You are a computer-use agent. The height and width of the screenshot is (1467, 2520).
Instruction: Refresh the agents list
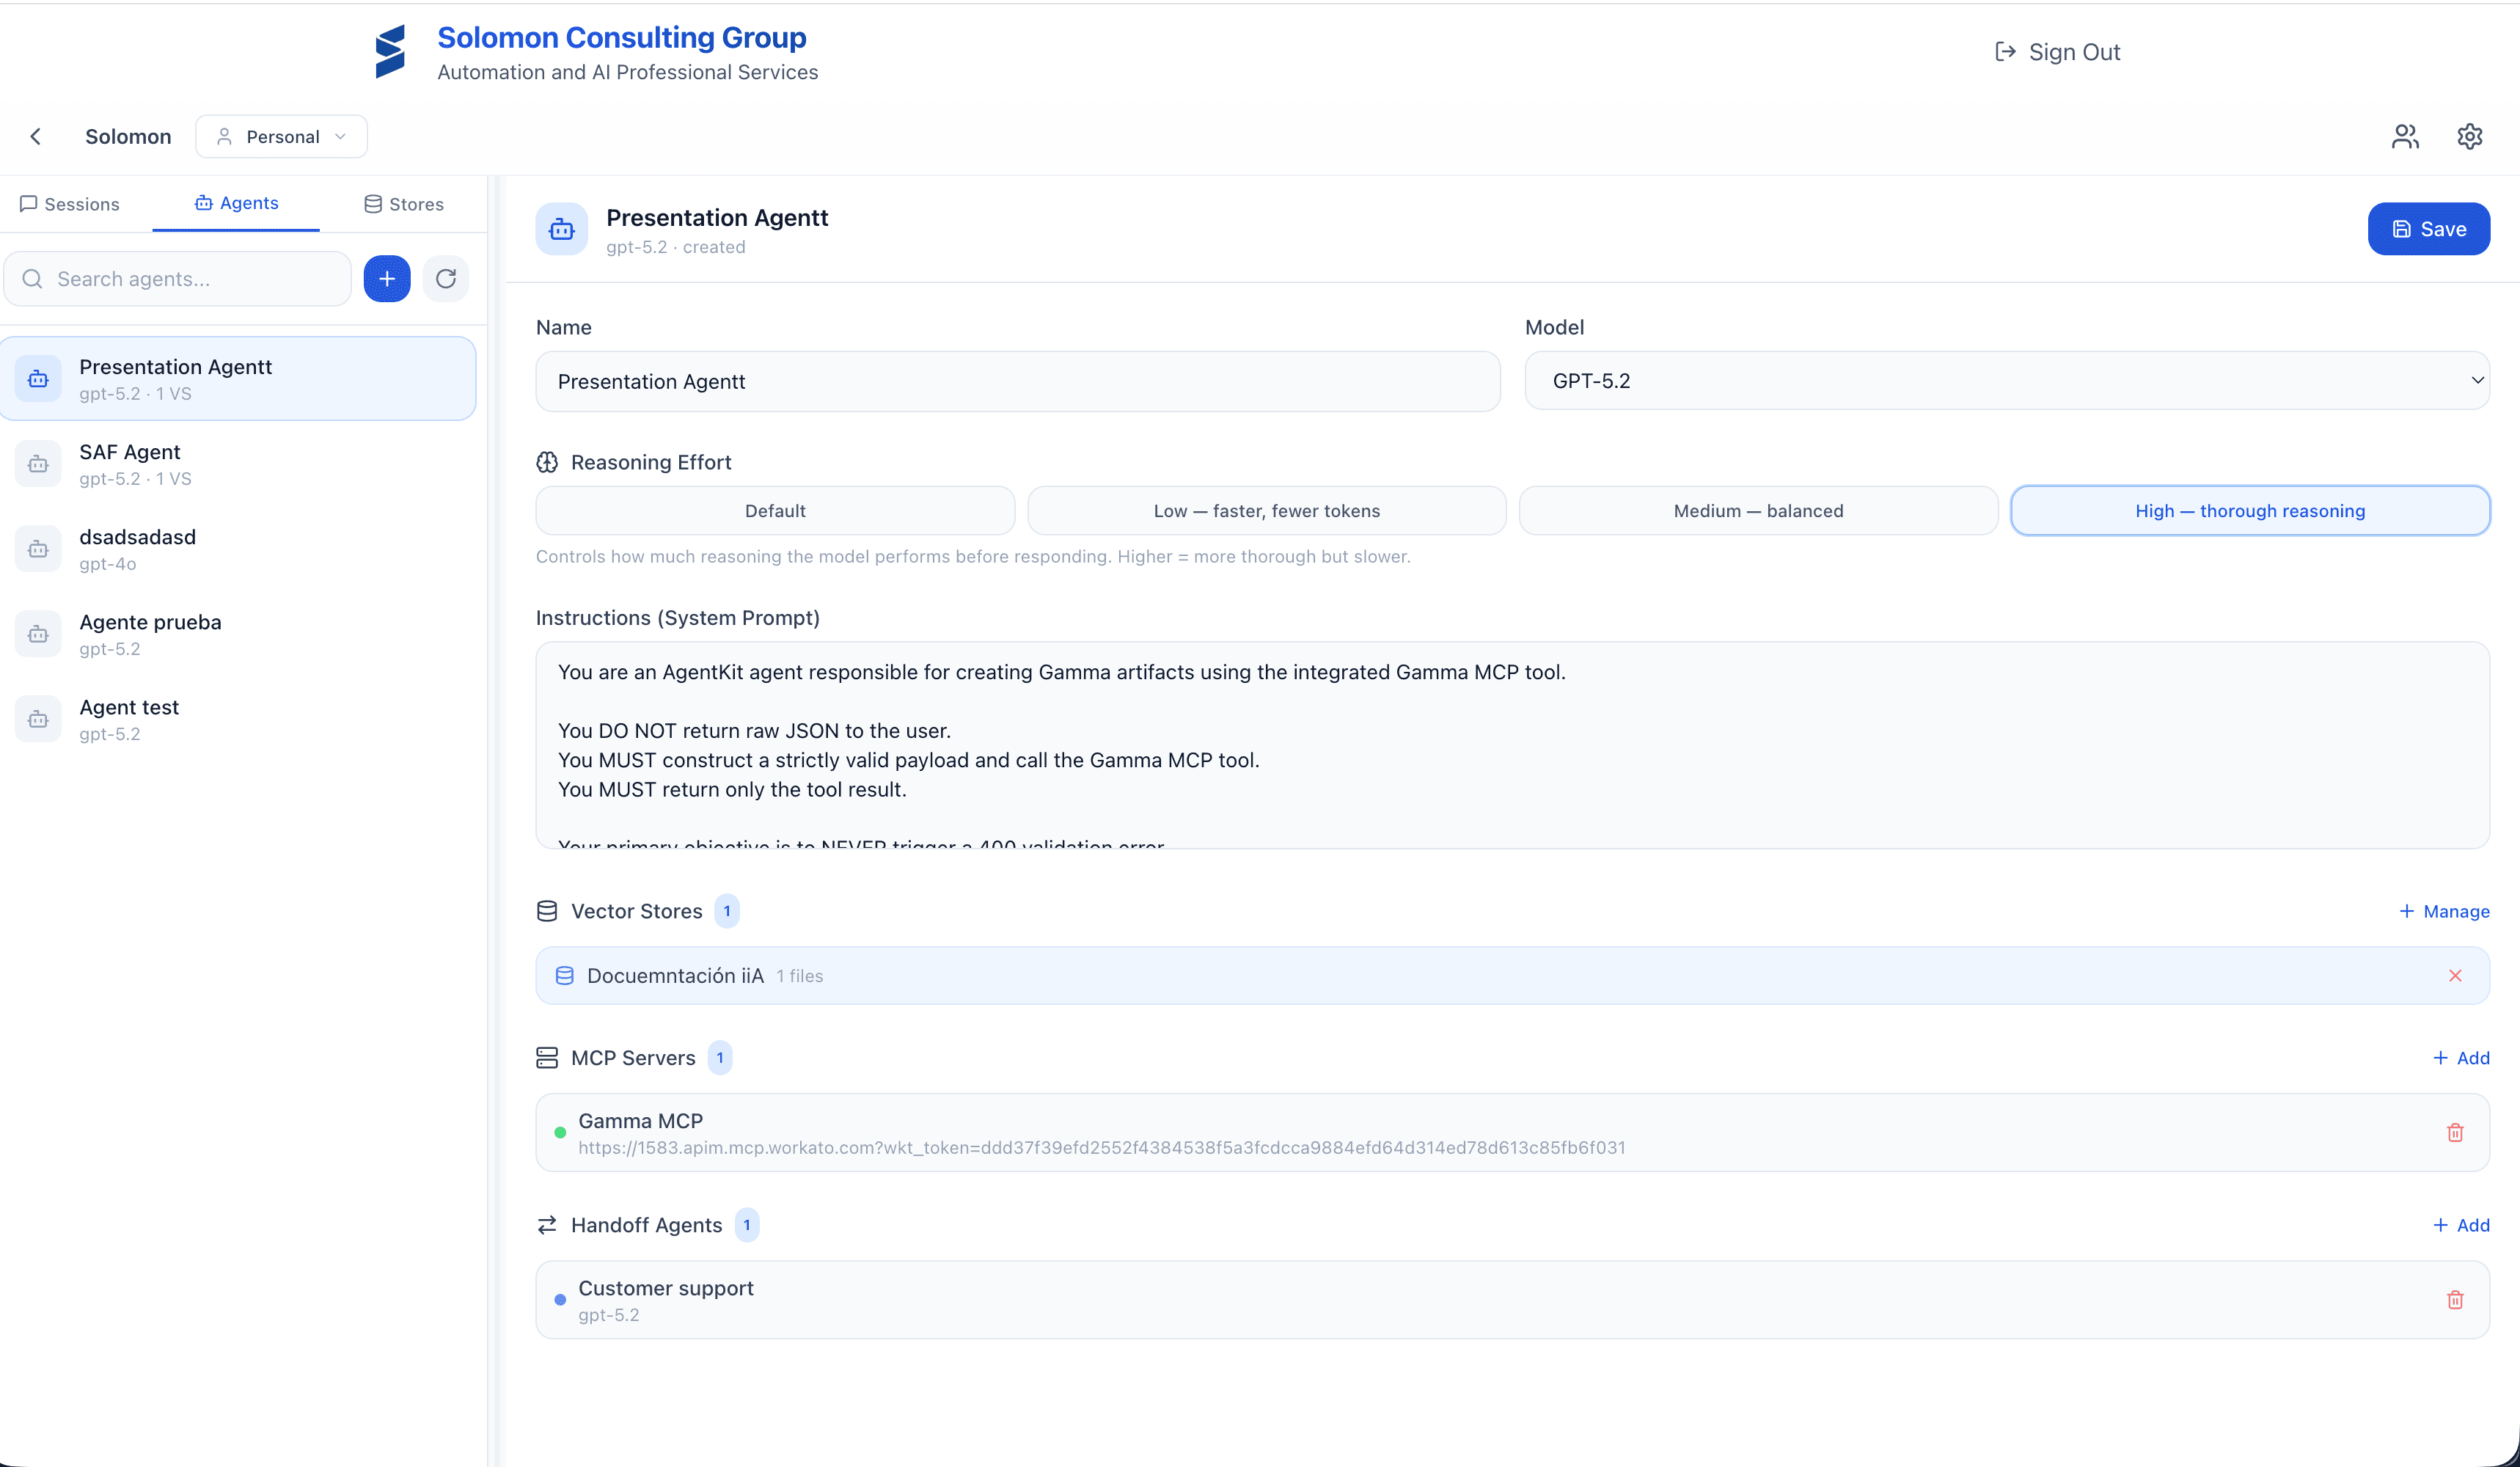click(x=446, y=279)
